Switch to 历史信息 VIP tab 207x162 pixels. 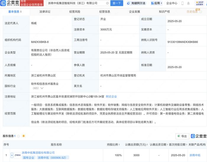tap(192, 12)
